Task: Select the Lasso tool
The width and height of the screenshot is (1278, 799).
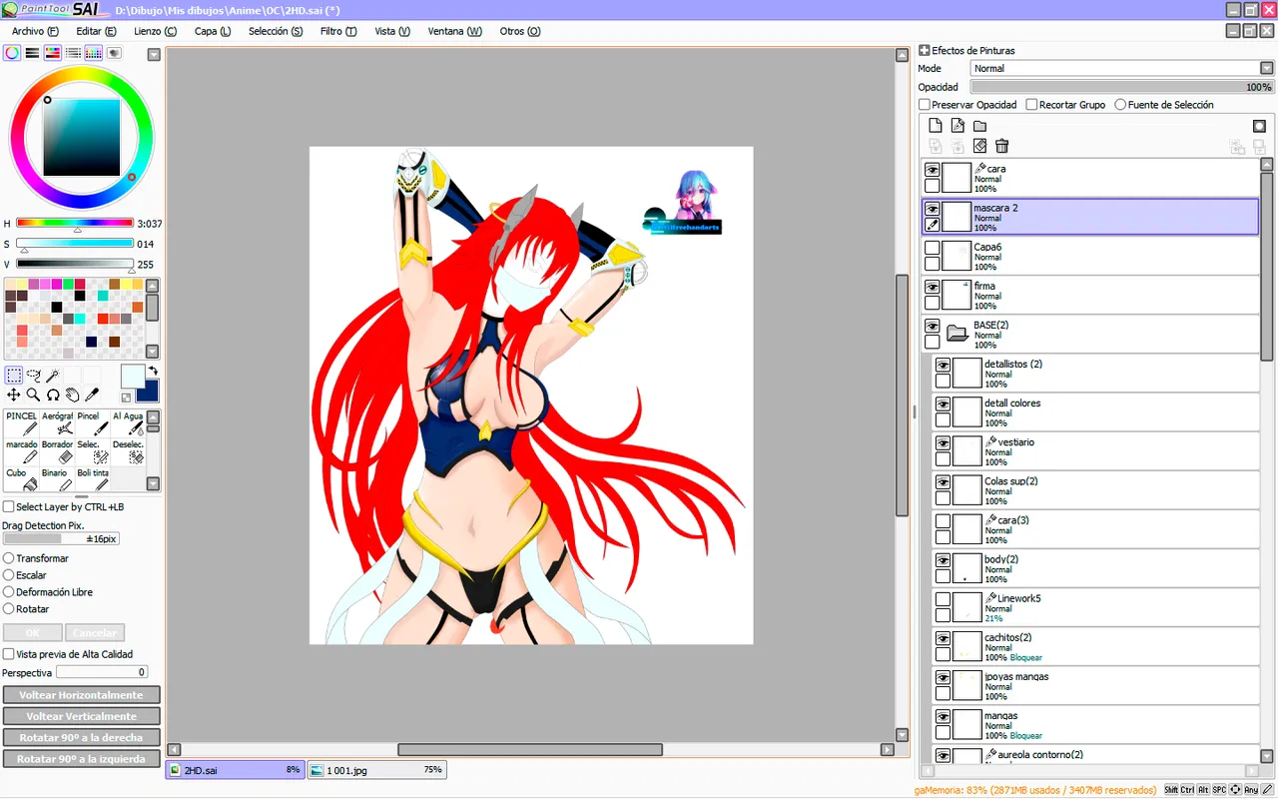Action: point(33,376)
